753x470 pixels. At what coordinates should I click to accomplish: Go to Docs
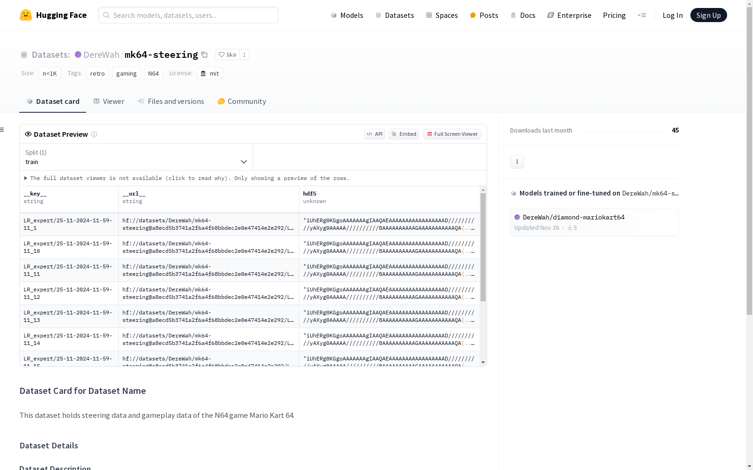click(x=523, y=15)
